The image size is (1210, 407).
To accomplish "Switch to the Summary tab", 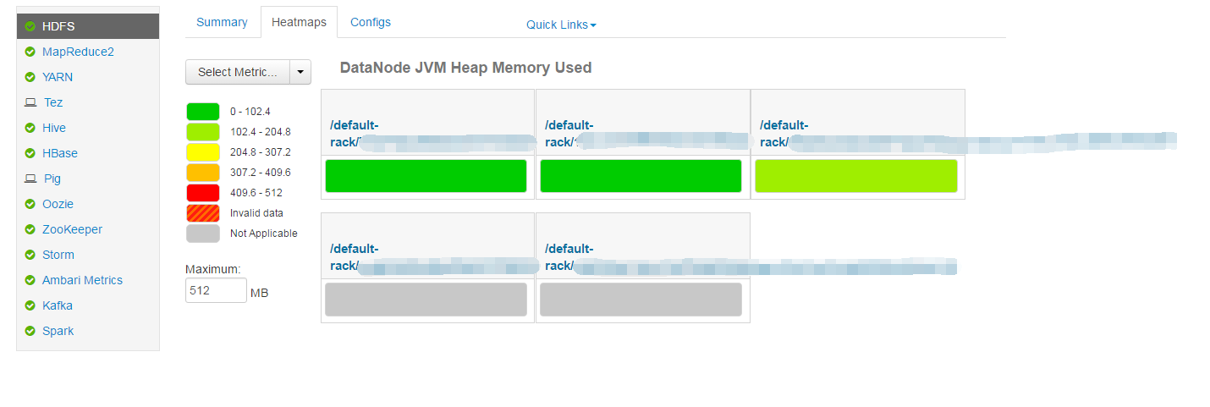I will point(222,22).
